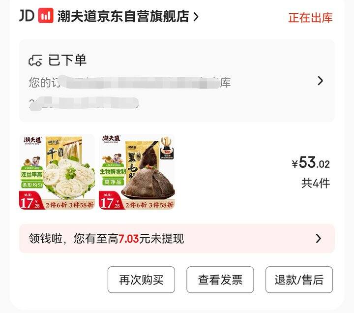This screenshot has width=354, height=313.
Task: Open the blurred order tracking message
Action: tap(130, 82)
